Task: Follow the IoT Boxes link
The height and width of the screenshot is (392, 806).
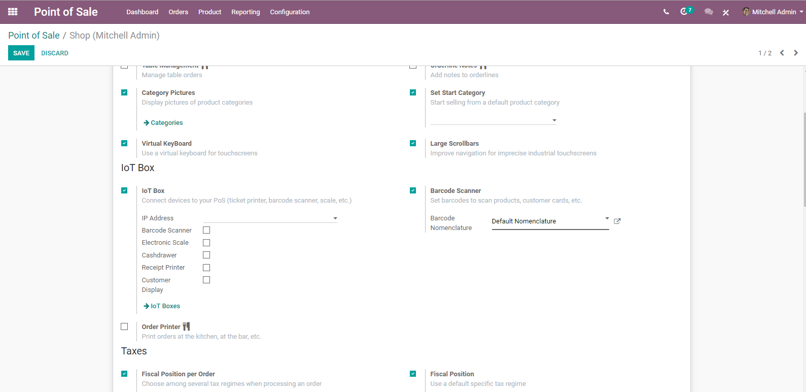Action: tap(162, 306)
